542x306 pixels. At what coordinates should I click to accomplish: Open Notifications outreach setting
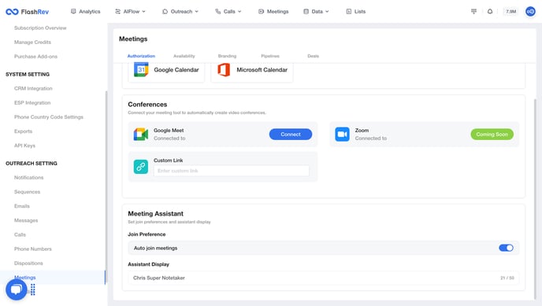click(x=28, y=178)
